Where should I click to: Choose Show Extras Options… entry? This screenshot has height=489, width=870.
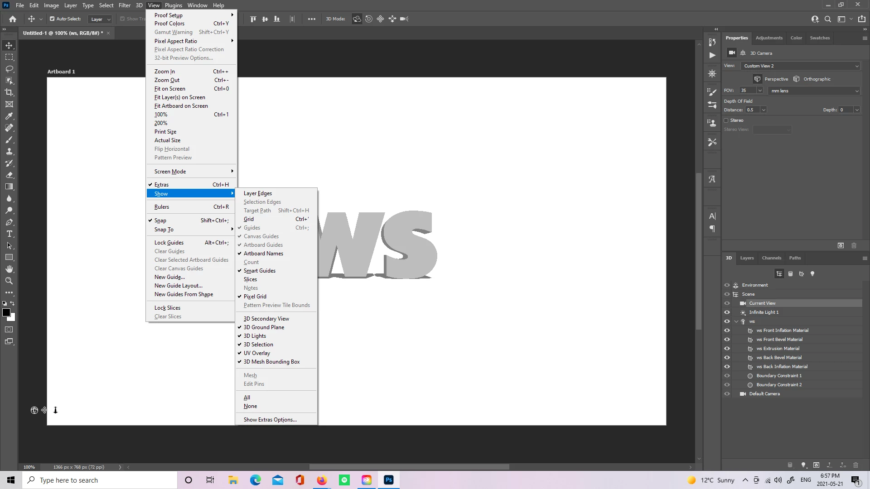[x=270, y=420]
